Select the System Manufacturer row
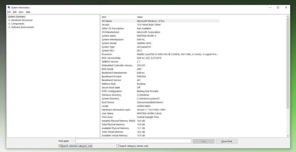 tap(160, 40)
